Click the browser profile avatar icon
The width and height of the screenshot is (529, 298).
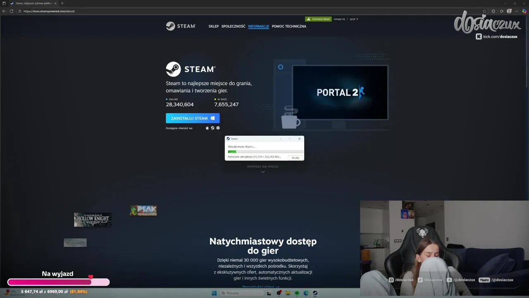509,11
